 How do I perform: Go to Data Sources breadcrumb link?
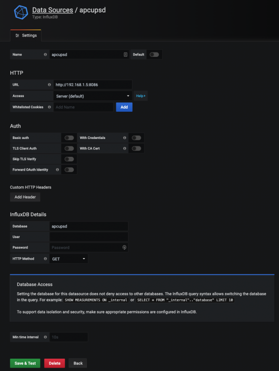coord(52,10)
